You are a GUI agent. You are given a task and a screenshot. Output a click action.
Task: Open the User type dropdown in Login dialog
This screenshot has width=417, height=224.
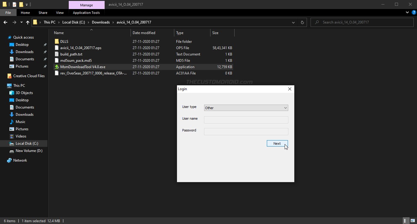click(285, 108)
